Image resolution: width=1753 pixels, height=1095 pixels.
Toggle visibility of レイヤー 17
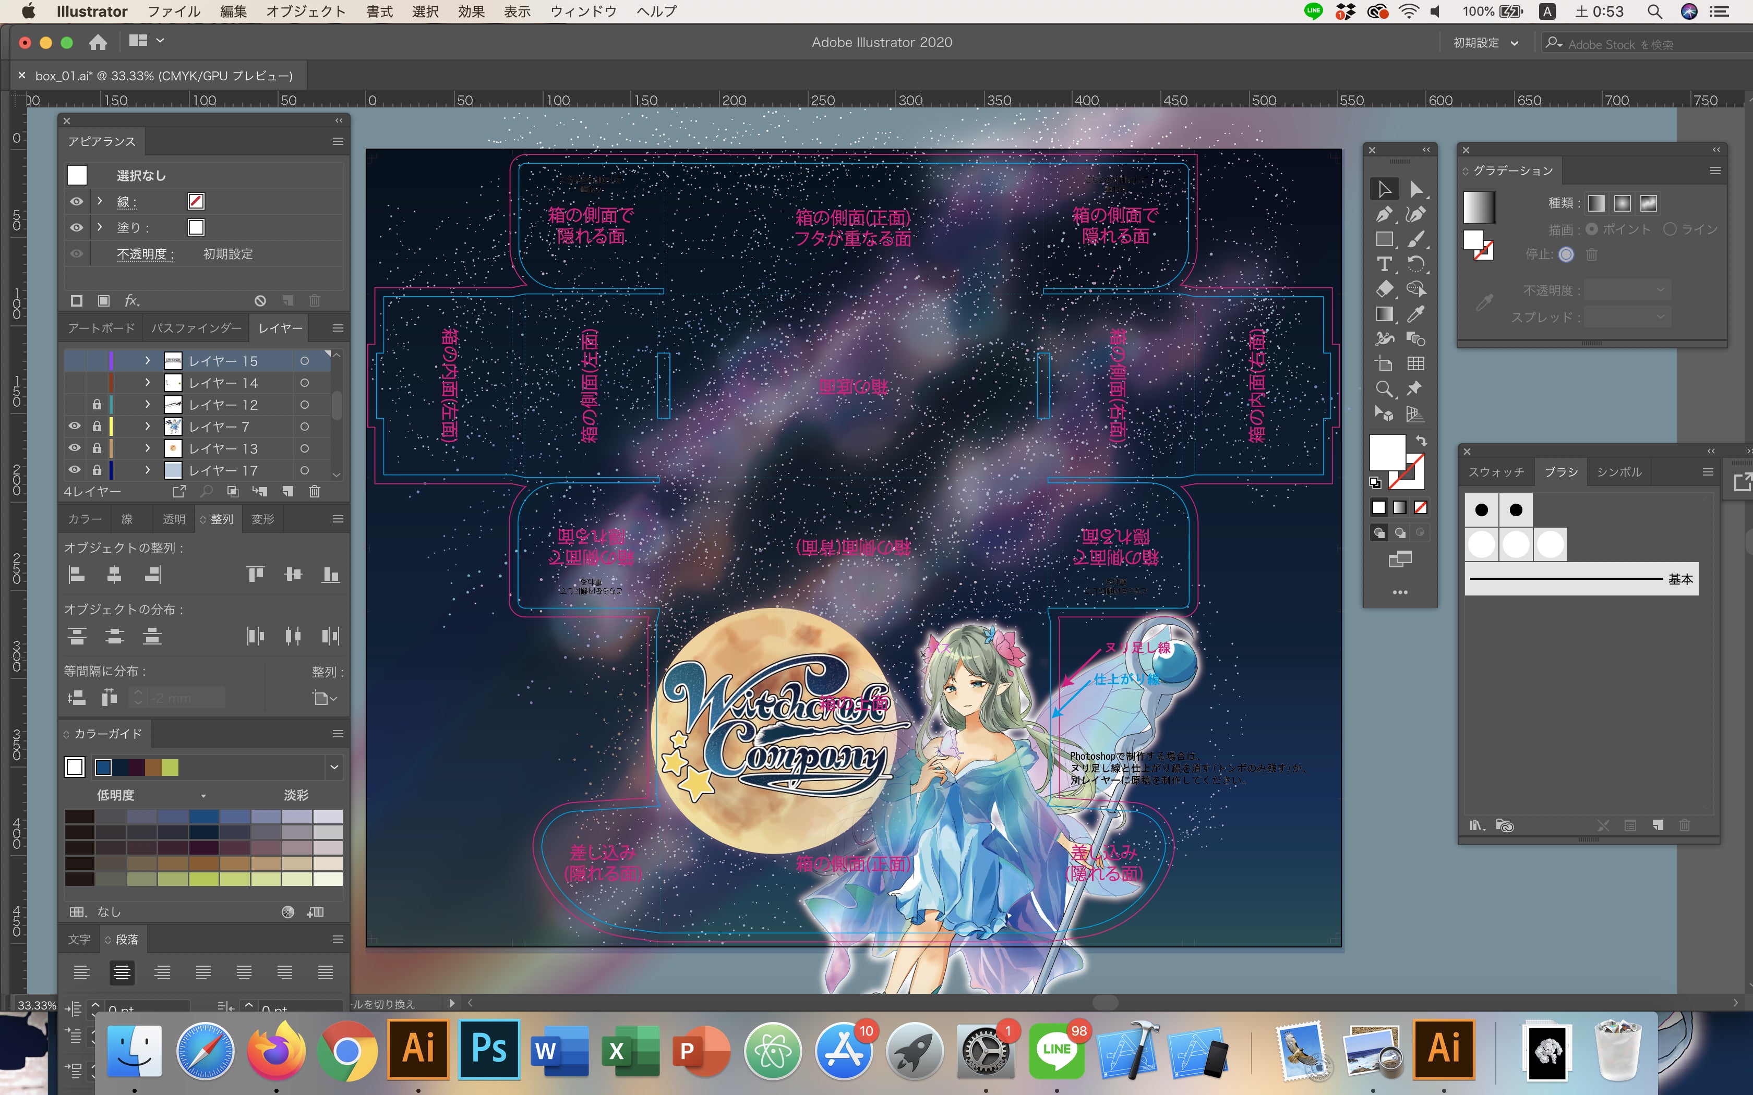click(x=75, y=470)
